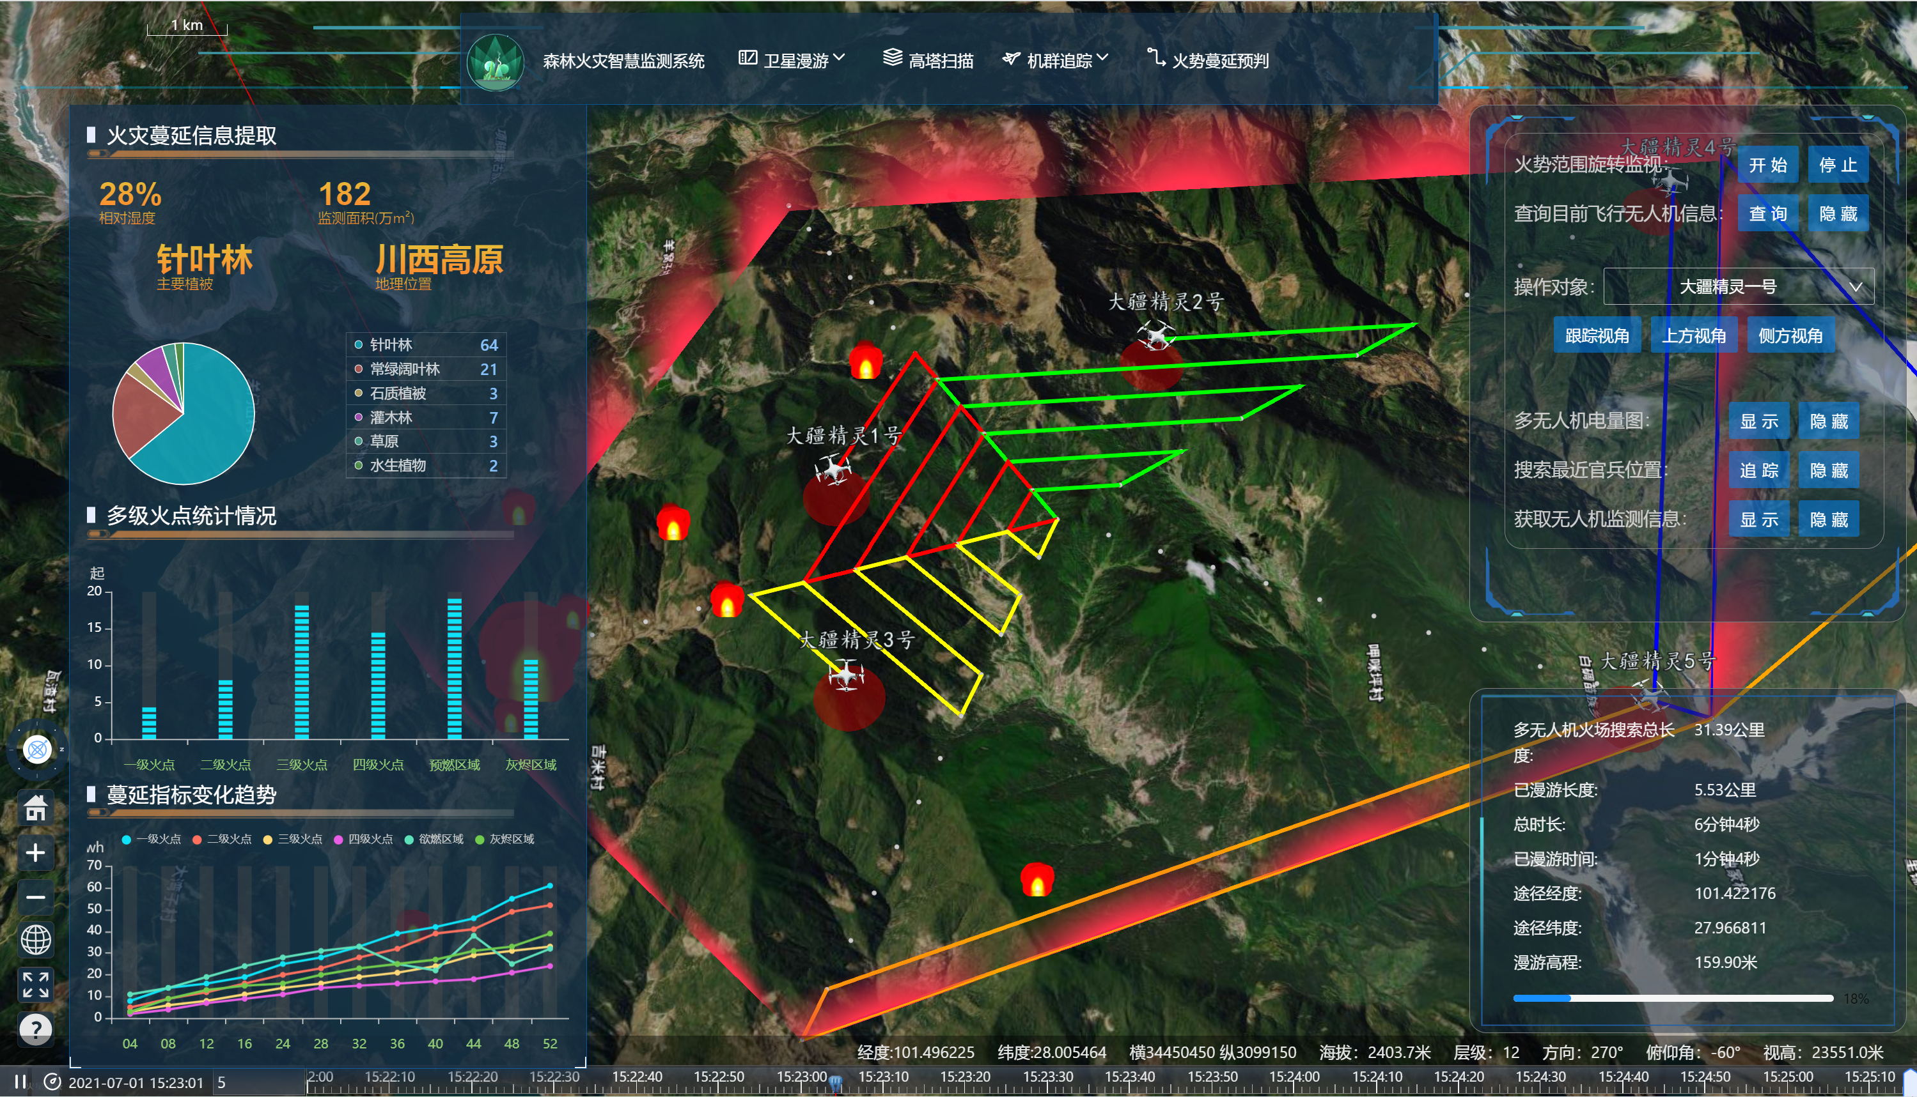Click the fullscreen expand arrows icon
The width and height of the screenshot is (1917, 1097).
[x=35, y=984]
